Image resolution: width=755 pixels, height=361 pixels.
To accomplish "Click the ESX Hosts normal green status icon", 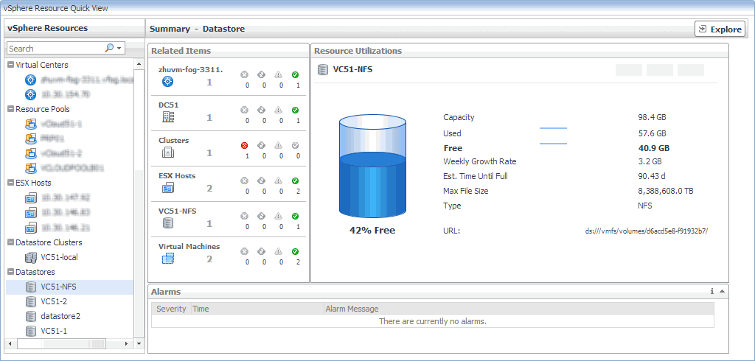I will [x=295, y=180].
